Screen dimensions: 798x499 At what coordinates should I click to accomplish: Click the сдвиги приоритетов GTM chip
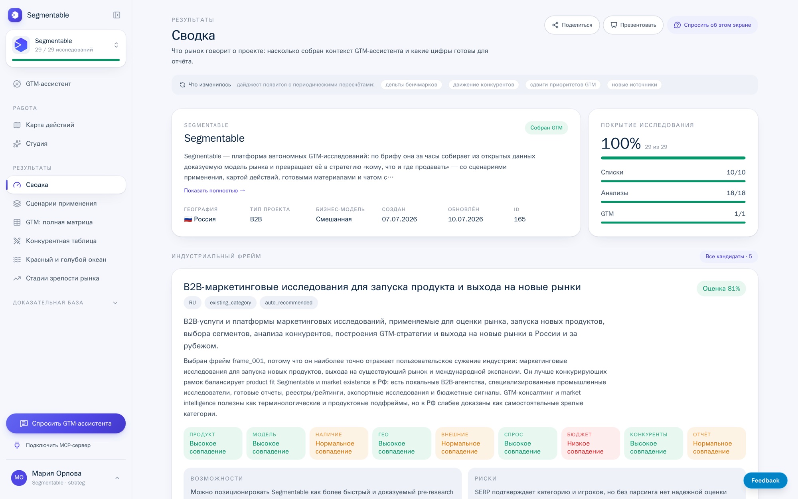tap(563, 85)
